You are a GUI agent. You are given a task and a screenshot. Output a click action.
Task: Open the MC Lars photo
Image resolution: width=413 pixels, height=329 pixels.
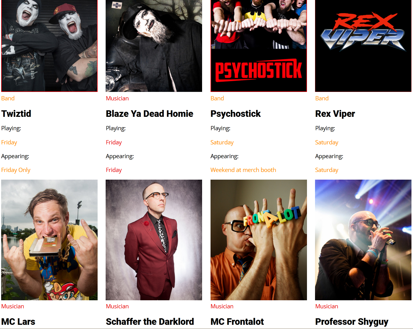click(49, 240)
